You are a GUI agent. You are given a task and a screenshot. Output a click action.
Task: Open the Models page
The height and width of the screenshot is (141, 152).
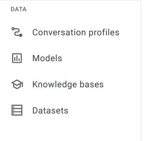[70, 58]
